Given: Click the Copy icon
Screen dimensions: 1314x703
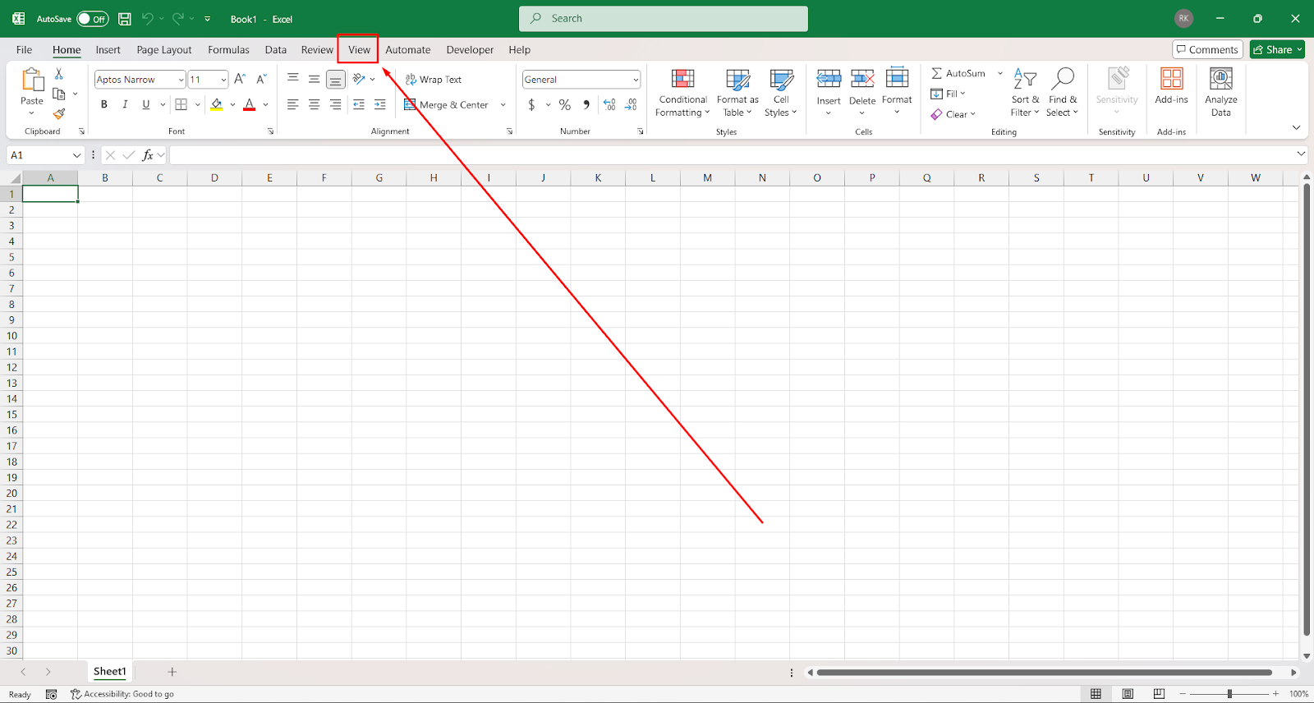Looking at the screenshot, I should click(x=59, y=94).
